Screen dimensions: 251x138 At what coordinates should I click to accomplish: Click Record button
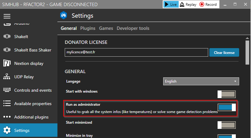[x=208, y=4]
